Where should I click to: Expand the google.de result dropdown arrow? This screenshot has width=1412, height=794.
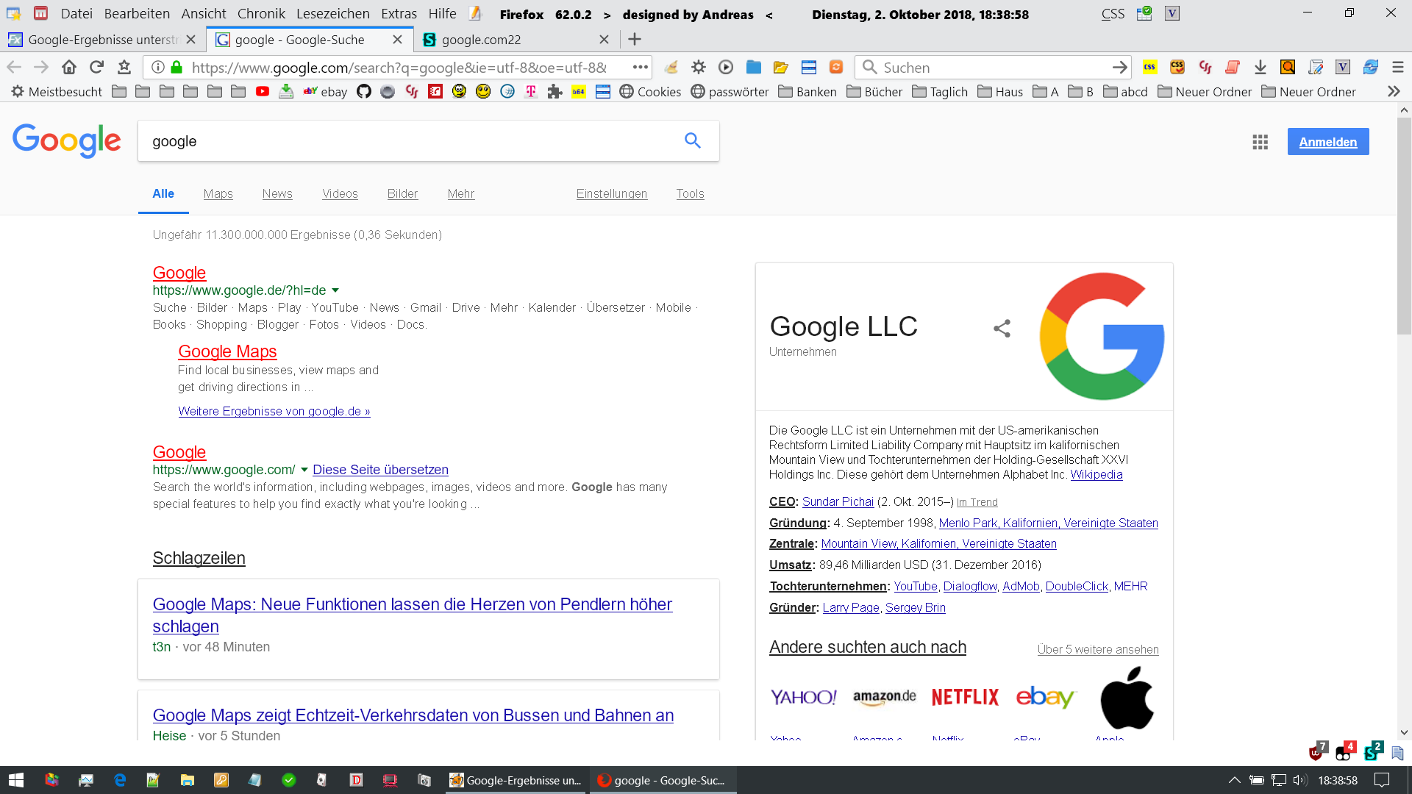[x=335, y=290]
